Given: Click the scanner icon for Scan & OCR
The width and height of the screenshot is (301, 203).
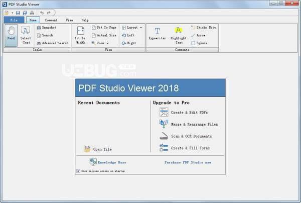Looking at the screenshot, I should point(164,136).
